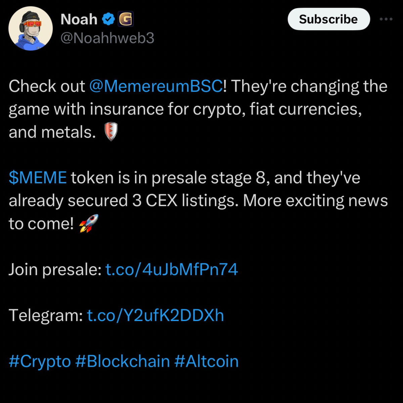Select the #Blockchain hashtag
403x403 pixels.
(x=123, y=361)
